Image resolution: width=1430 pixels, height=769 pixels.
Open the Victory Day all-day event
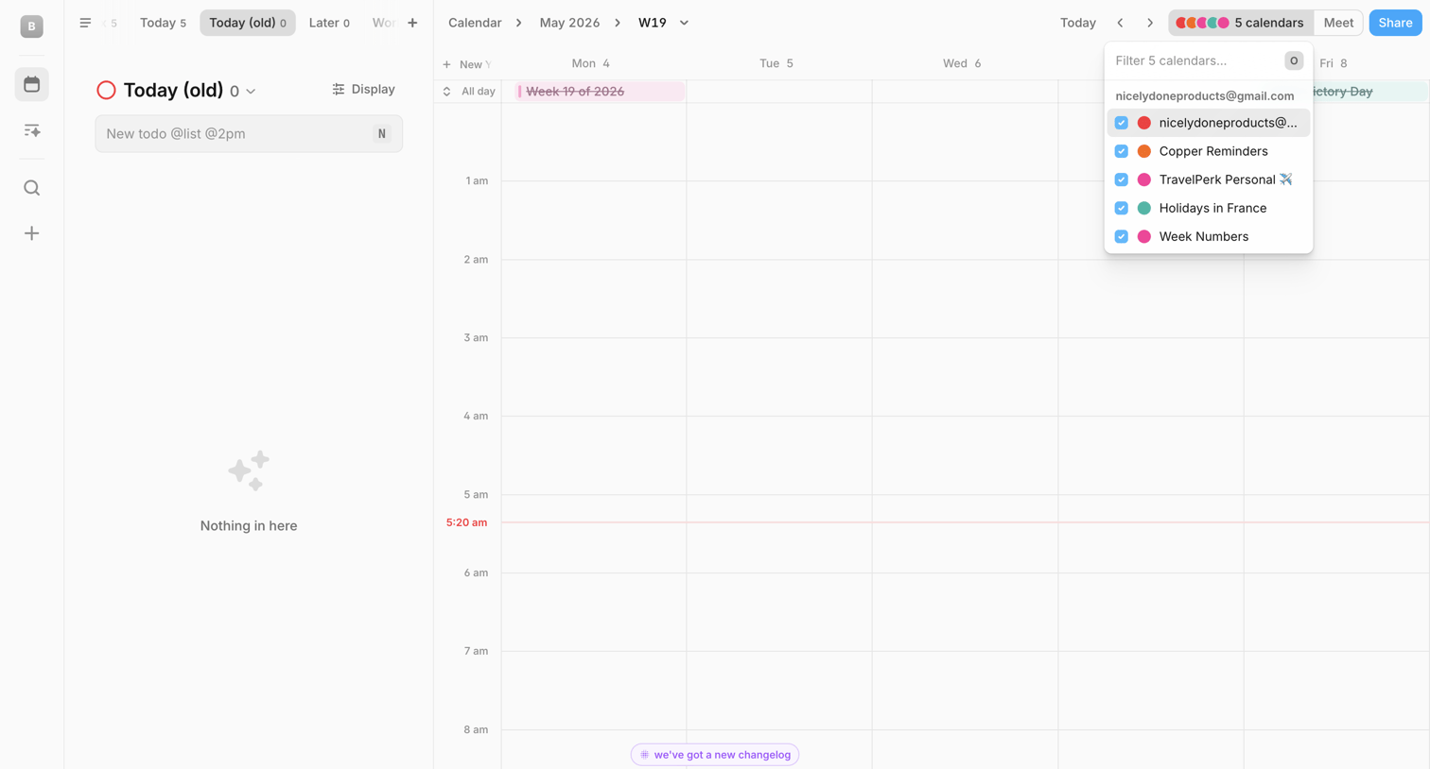(1369, 92)
